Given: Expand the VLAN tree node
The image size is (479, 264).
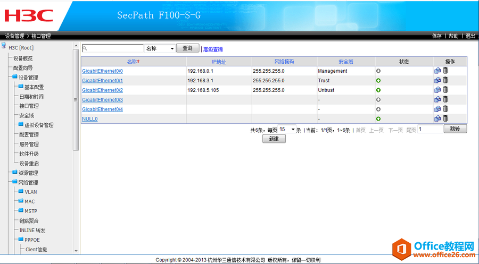Looking at the screenshot, I should (20, 191).
